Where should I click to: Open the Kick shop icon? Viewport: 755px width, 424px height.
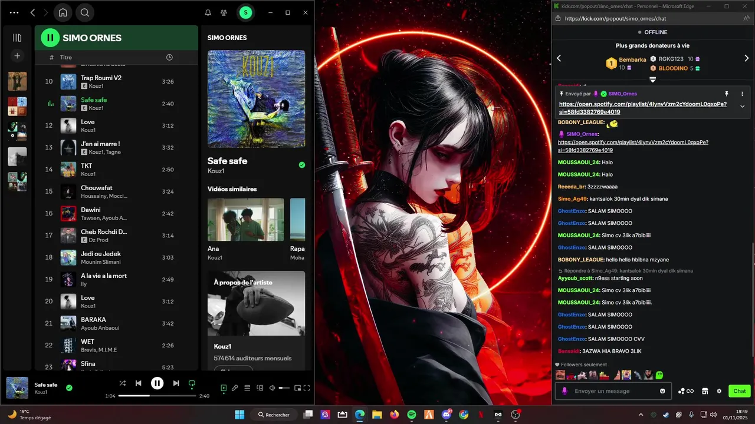tap(704, 391)
